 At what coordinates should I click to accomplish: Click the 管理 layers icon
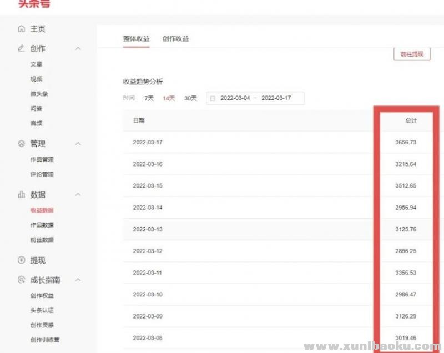coord(21,144)
